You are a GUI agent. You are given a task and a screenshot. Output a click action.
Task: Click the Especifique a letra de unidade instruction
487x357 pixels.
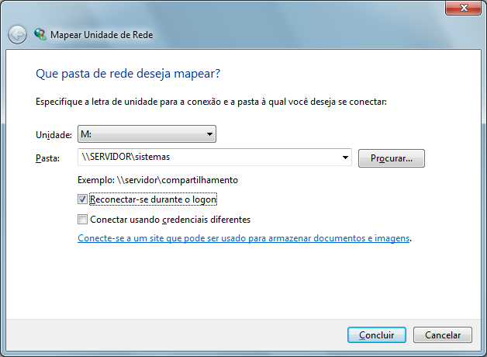211,102
